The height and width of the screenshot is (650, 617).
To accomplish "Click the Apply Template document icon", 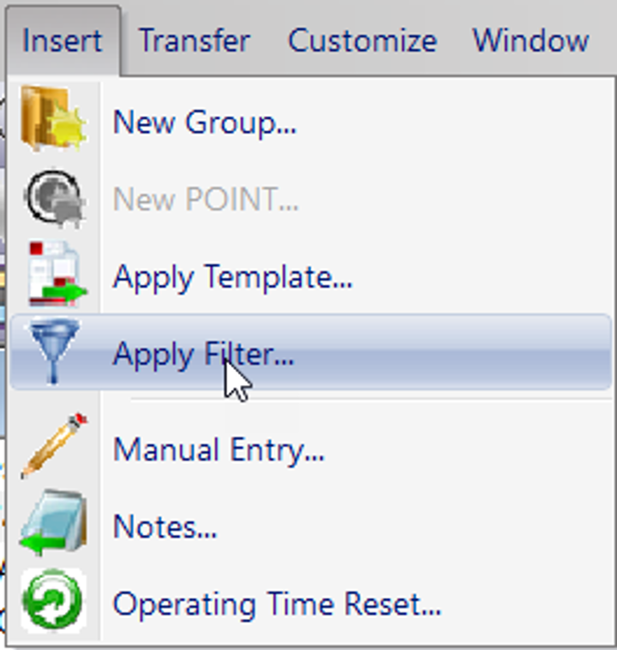I will point(57,275).
